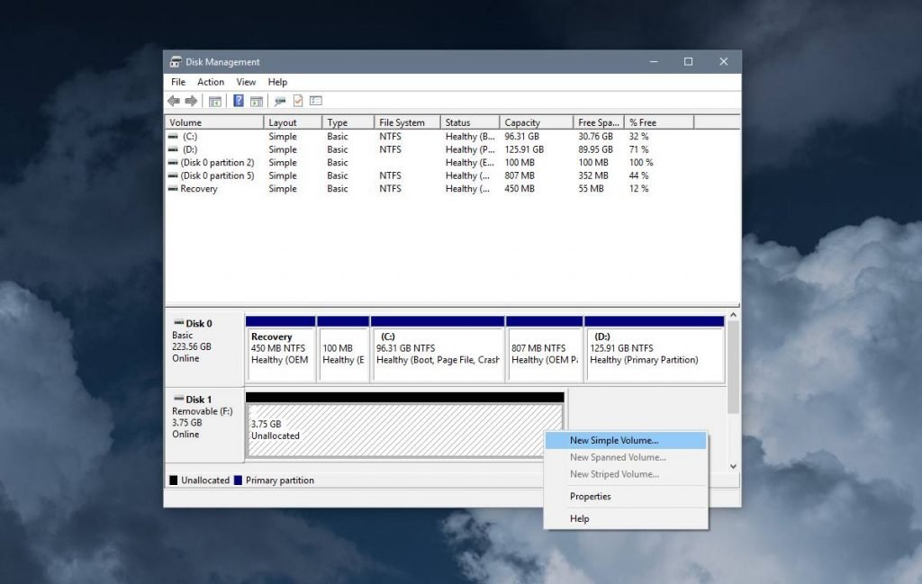Open Help via blue question mark icon
The image size is (922, 584).
pos(239,101)
